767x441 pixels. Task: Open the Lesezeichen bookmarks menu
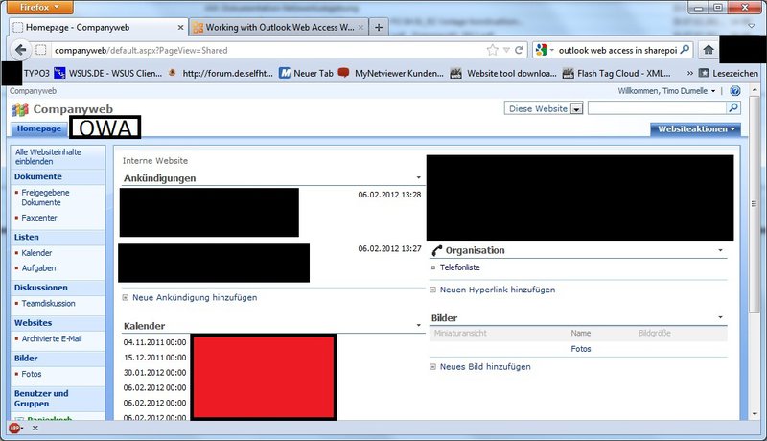point(729,73)
